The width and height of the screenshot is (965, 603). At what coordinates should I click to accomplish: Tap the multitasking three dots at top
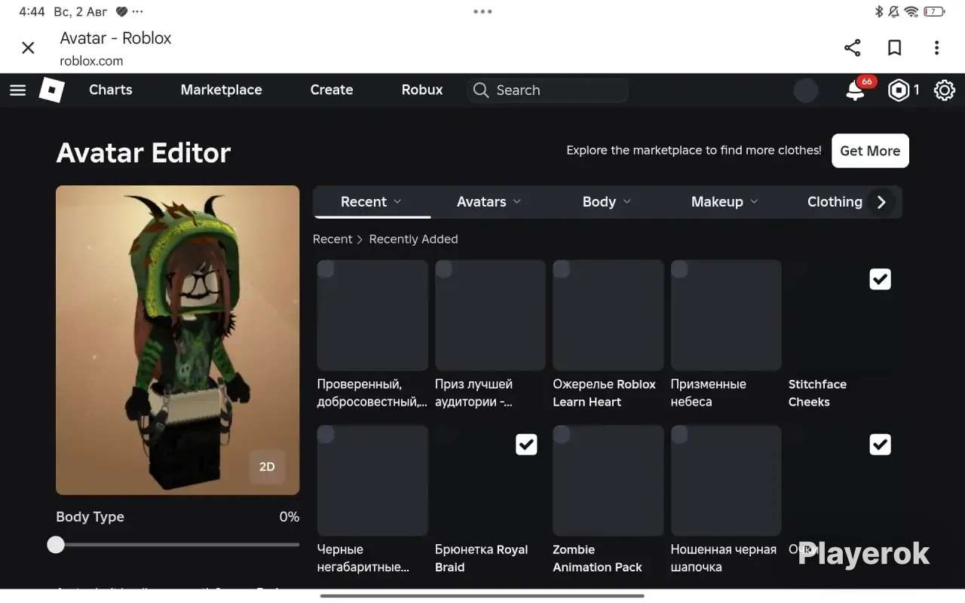[x=482, y=11]
